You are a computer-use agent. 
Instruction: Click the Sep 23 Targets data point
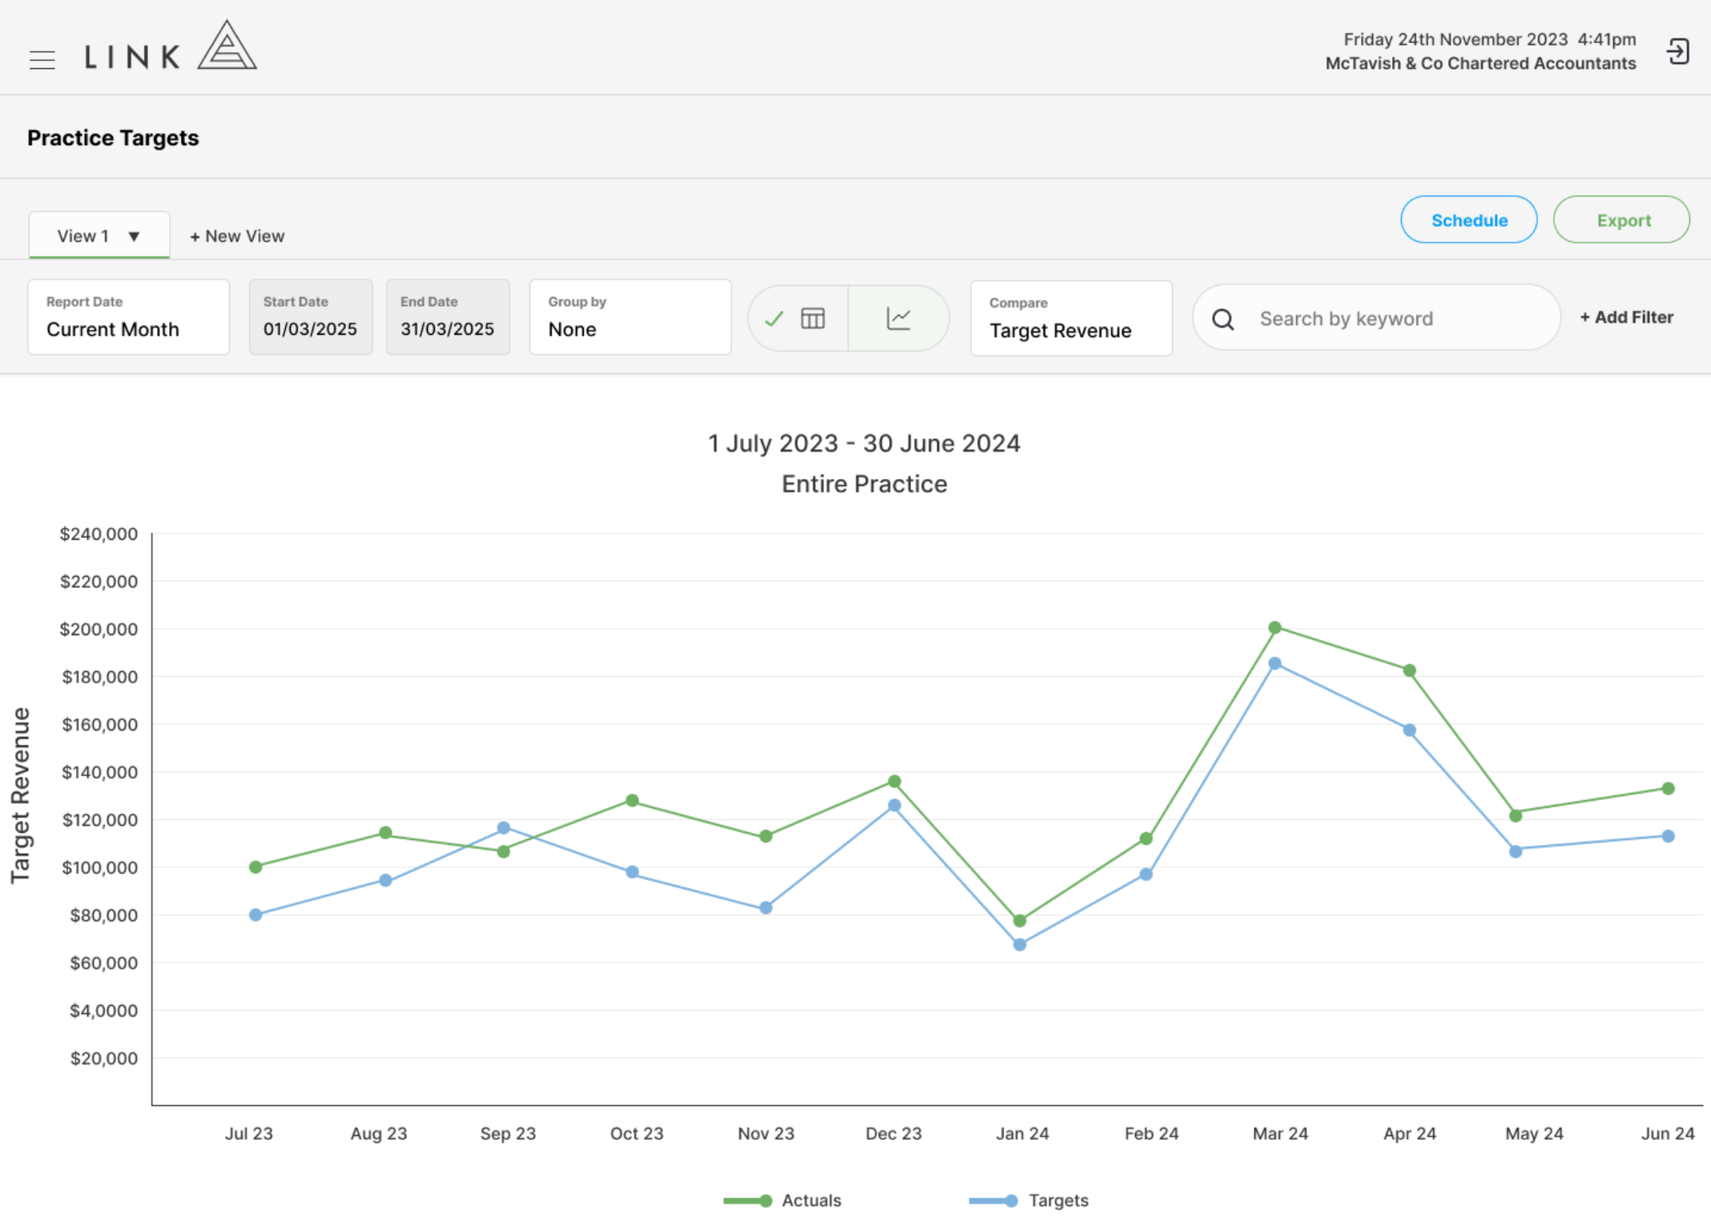[x=503, y=828]
